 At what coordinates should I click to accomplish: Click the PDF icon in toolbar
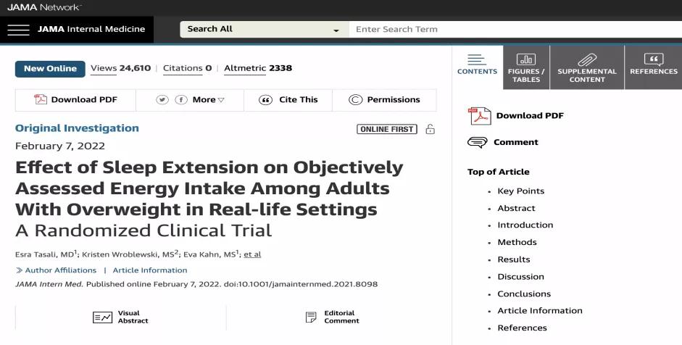point(41,99)
